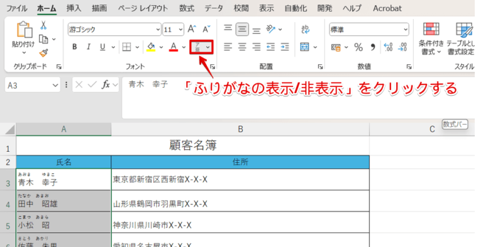Open the ファイル menu tab
Viewport: 483px width, 247px height.
click(x=16, y=8)
